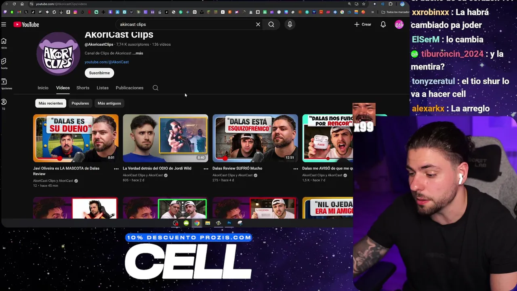The image size is (517, 291).
Task: Click the AkoriClips channel avatar
Action: pyautogui.click(x=58, y=54)
